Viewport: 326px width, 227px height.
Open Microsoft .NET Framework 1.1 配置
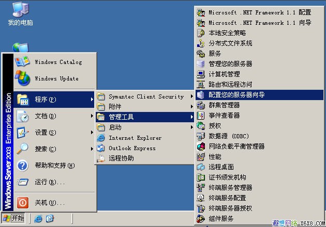259,12
